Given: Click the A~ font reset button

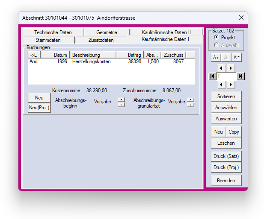Looking at the screenshot, I should click(x=237, y=58).
